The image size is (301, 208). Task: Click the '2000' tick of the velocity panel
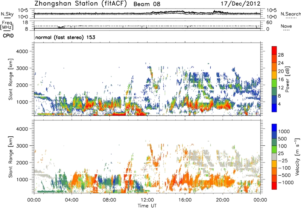pyautogui.click(x=22, y=163)
